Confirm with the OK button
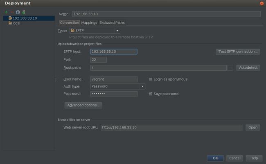 [215, 158]
